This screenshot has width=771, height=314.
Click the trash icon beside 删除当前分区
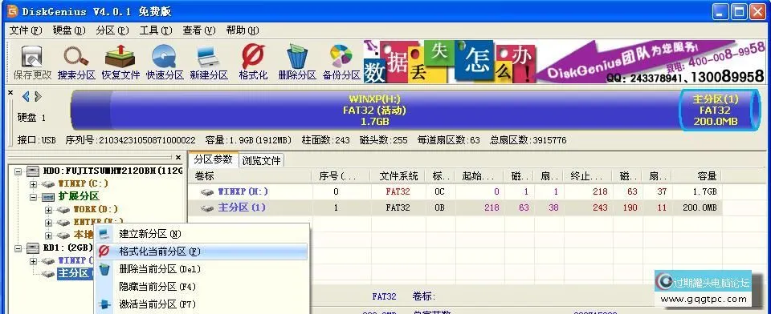pos(104,269)
